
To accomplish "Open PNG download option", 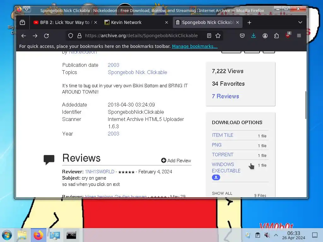I will tap(216, 145).
